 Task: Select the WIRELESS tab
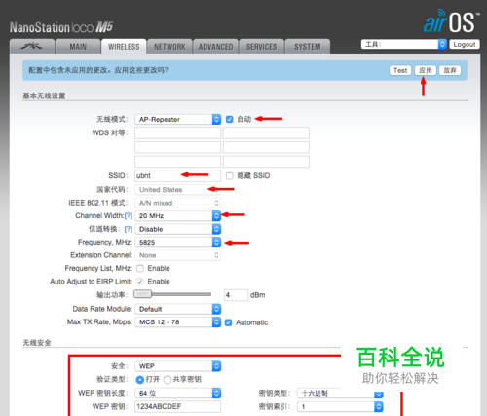[124, 47]
